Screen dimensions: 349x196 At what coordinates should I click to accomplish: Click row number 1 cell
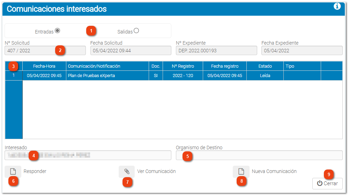pos(14,75)
